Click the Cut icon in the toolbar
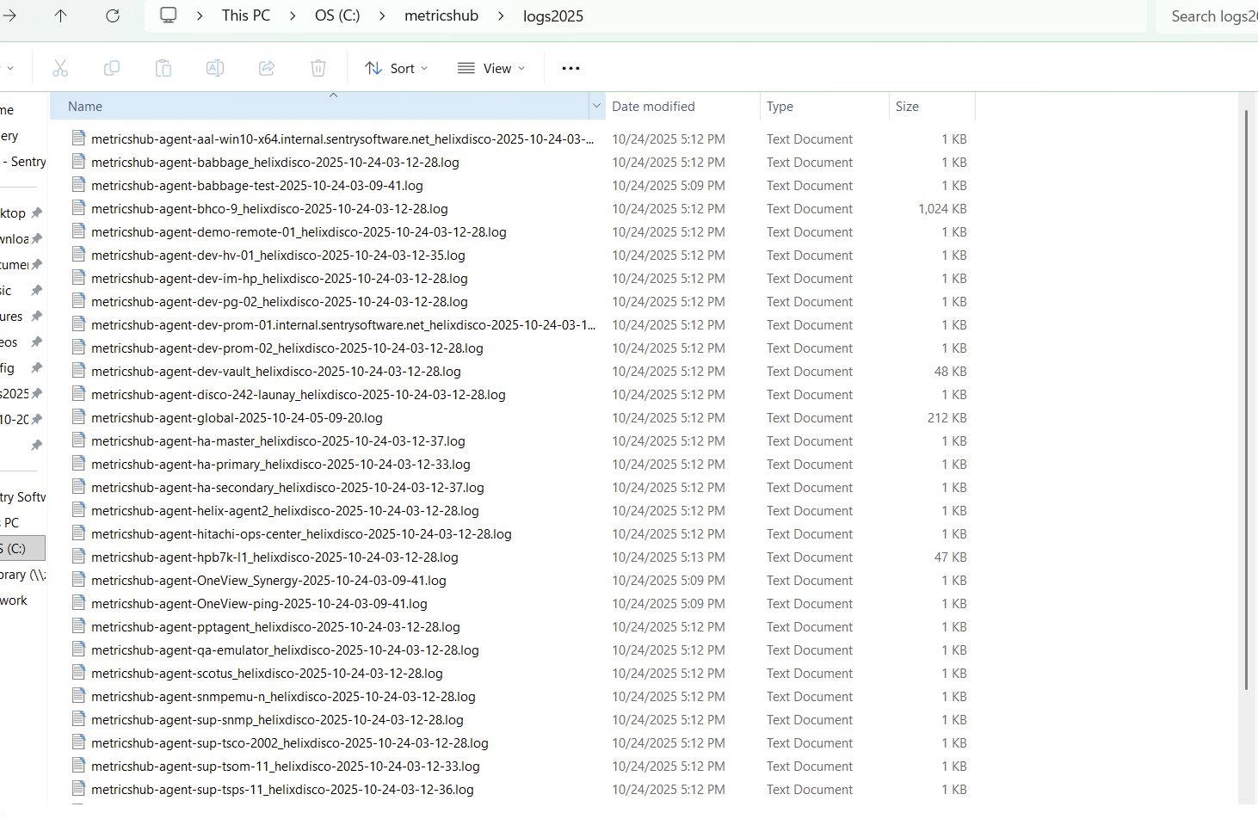 coord(60,67)
